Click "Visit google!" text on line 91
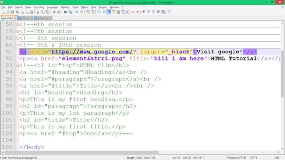 [220, 52]
